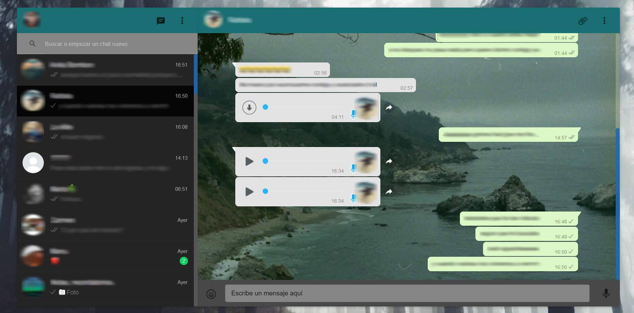
Task: Open the three-dot menu in the left panel
Action: pyautogui.click(x=182, y=21)
